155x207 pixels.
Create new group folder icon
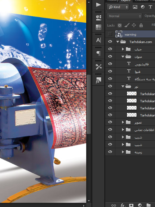149,205
